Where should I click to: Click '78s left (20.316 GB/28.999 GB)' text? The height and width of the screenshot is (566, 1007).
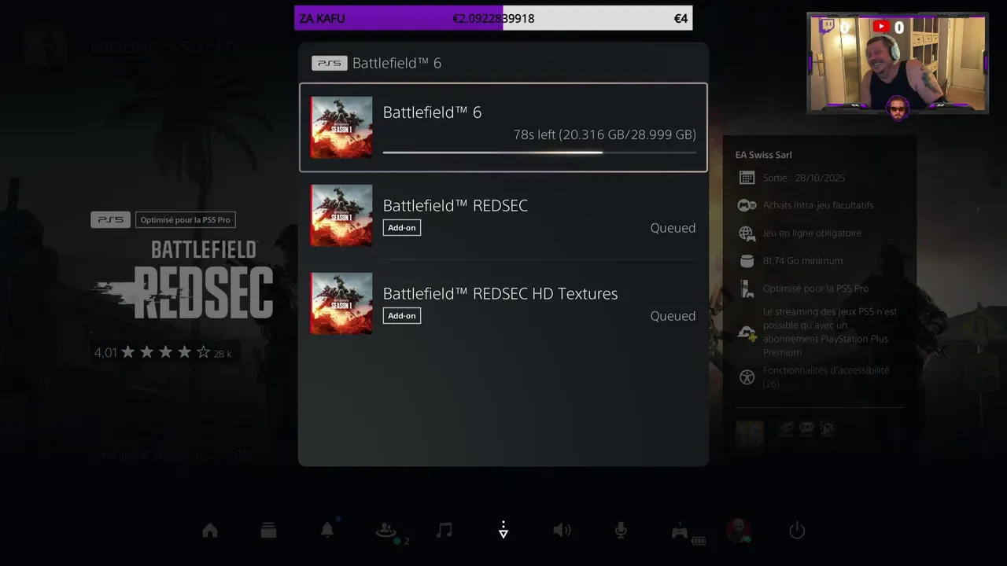point(604,134)
